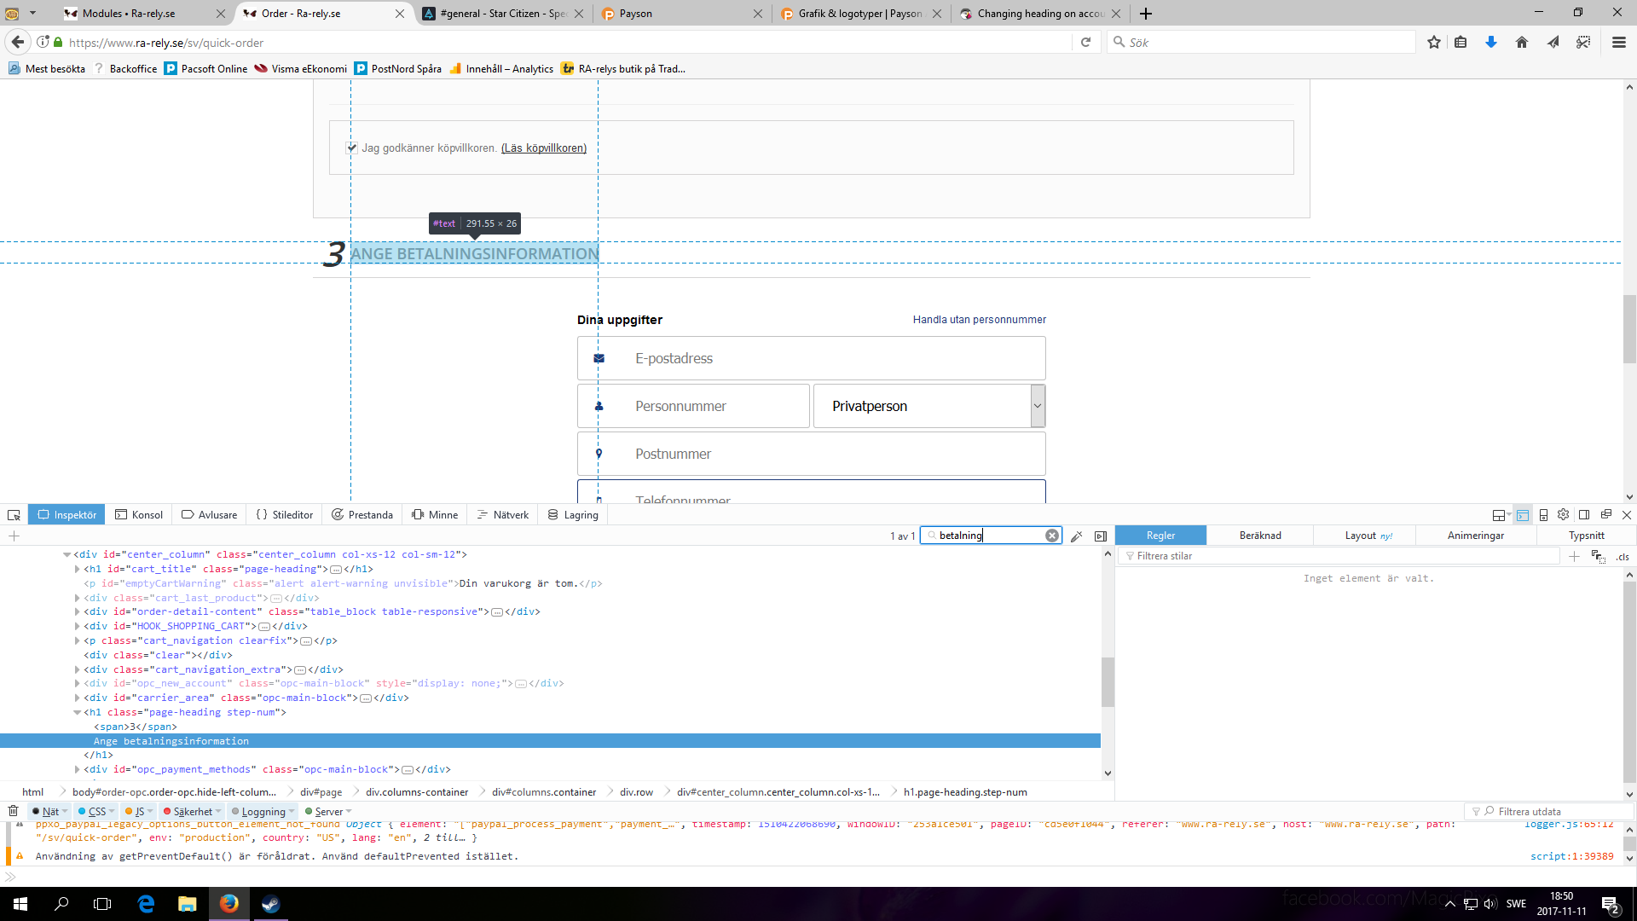Screen dimensions: 1637x921
Task: Expand the opc_payment_methods div node
Action: (78, 769)
